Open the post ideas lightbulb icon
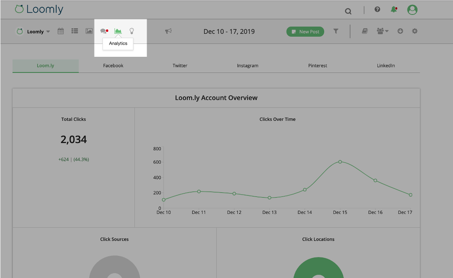The height and width of the screenshot is (278, 453). (x=132, y=31)
